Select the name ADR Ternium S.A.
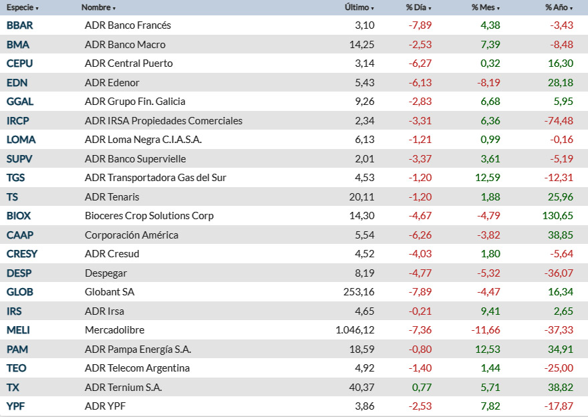 (x=124, y=388)
